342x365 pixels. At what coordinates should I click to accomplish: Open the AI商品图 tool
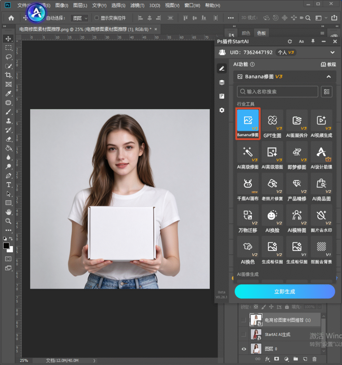pos(321,187)
